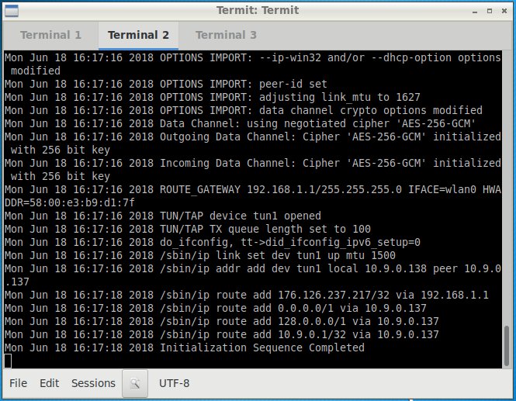Expand the Sessions menu
516x401 pixels.
(x=93, y=383)
